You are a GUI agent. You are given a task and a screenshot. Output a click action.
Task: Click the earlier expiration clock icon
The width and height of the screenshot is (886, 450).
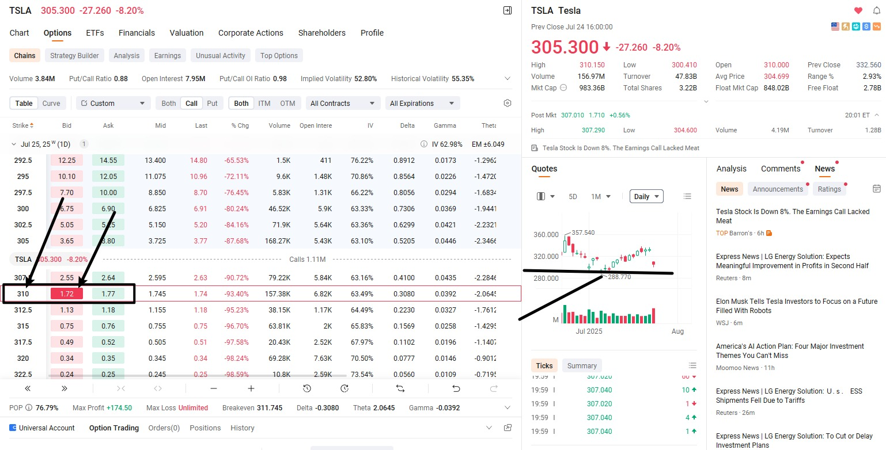coord(307,388)
